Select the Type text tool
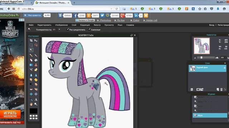Image resolution: width=229 pixels, height=128 pixels. (36, 100)
